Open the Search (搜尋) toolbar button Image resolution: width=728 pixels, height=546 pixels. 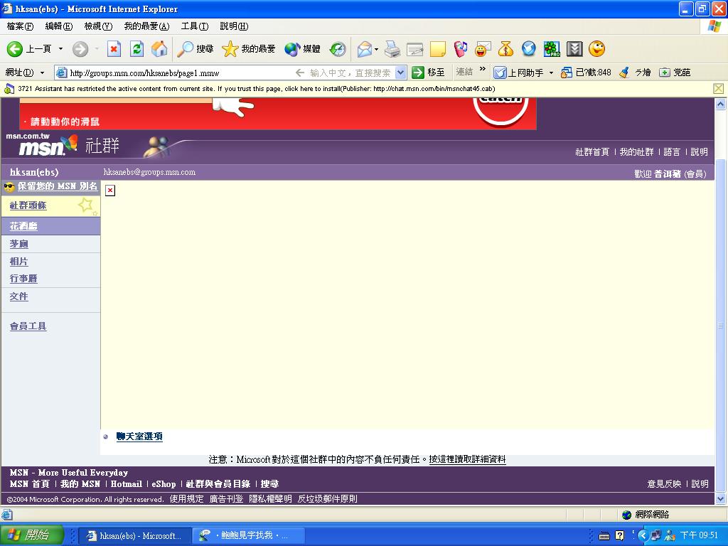(196, 49)
